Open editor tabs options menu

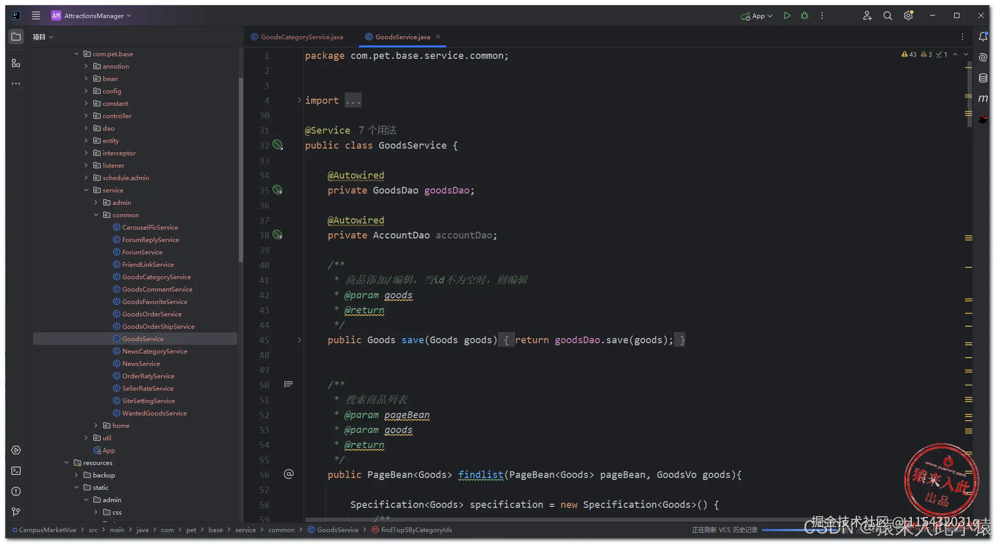(x=962, y=37)
